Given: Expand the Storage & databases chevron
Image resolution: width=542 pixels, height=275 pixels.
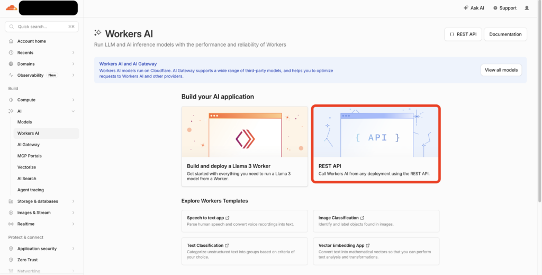Looking at the screenshot, I should (x=73, y=201).
